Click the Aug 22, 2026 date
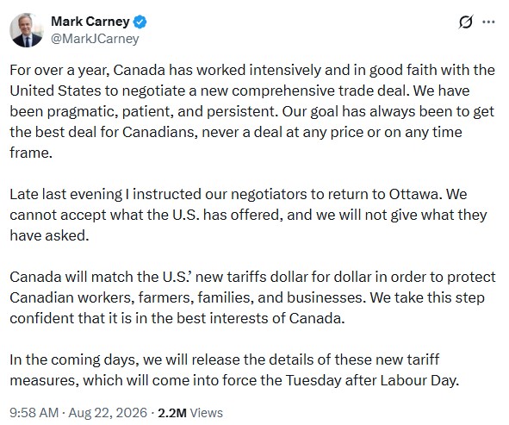Screen dimensions: 509x425 (x=108, y=413)
